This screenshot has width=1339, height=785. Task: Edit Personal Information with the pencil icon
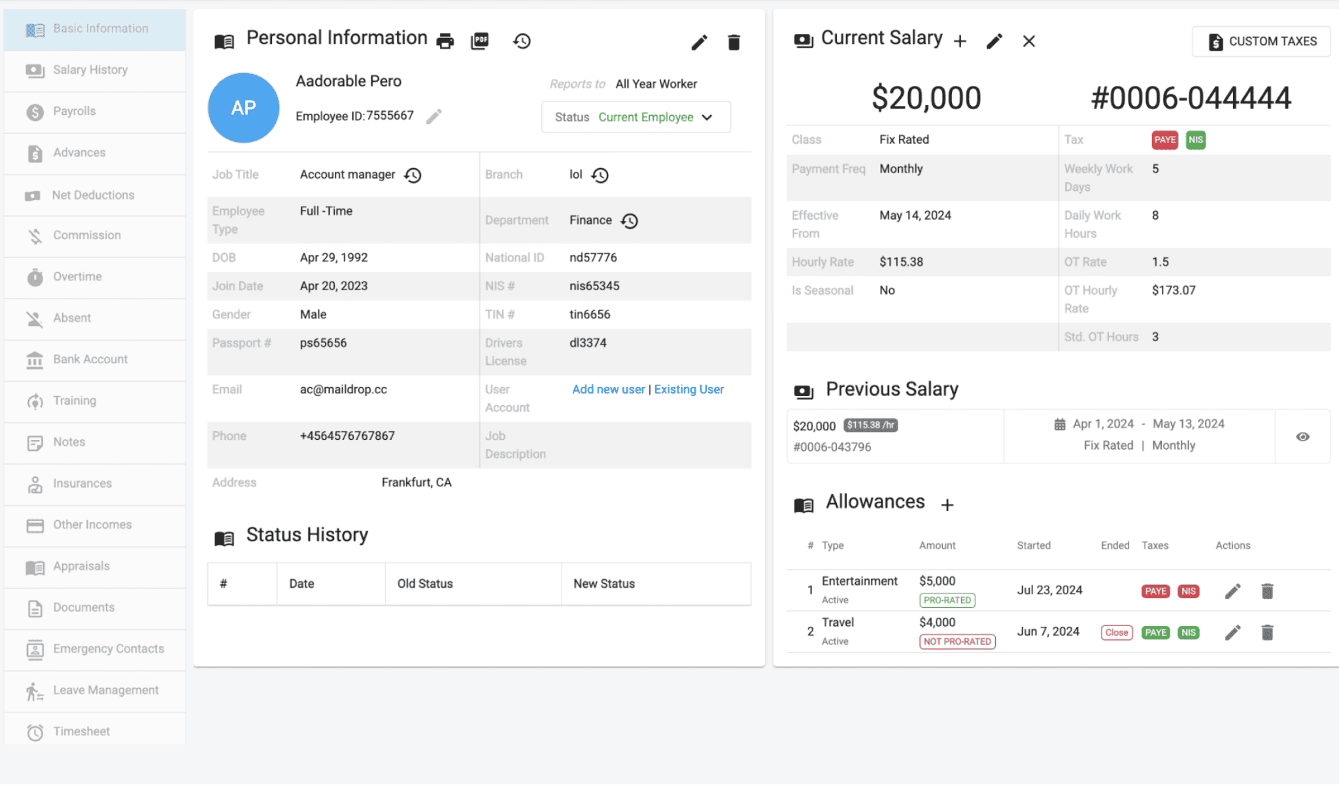click(x=698, y=42)
